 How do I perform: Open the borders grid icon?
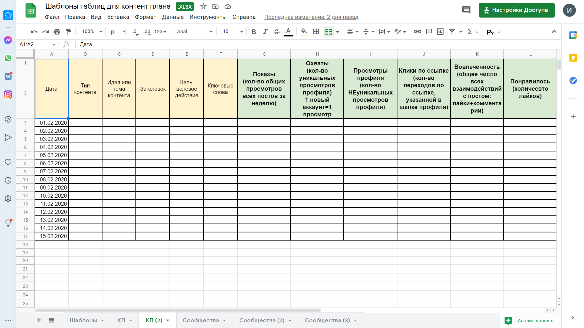(316, 32)
